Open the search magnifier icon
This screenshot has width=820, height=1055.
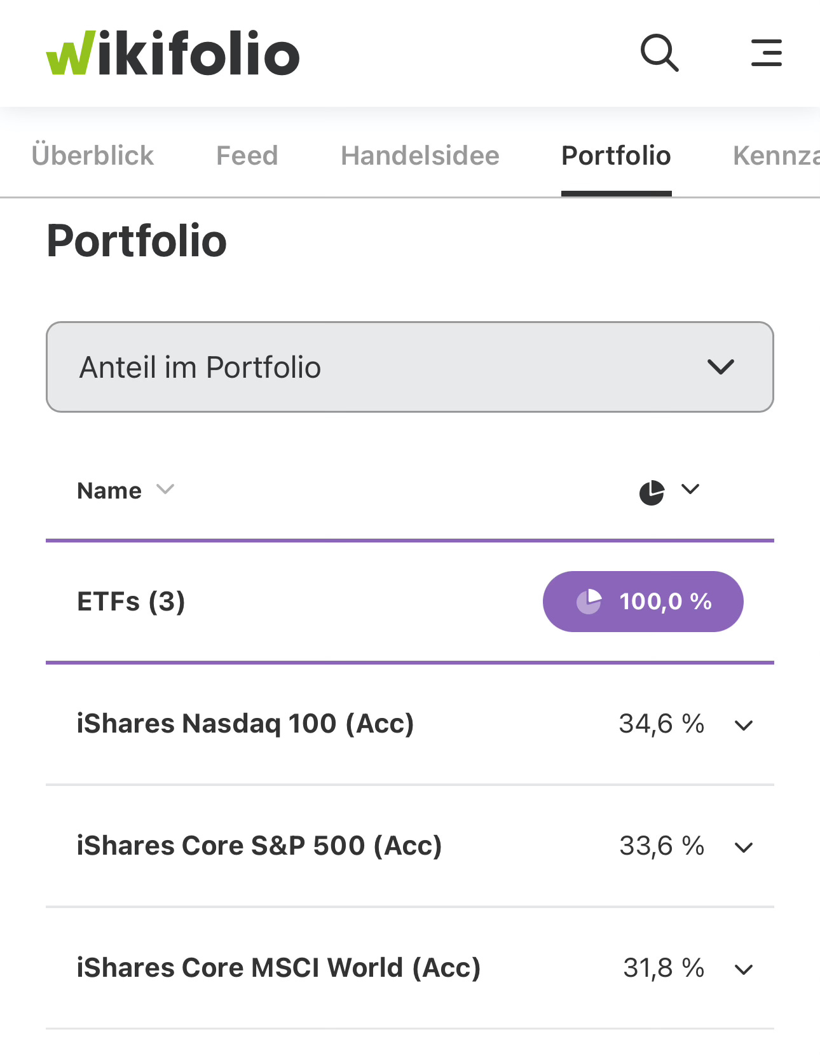(x=659, y=53)
